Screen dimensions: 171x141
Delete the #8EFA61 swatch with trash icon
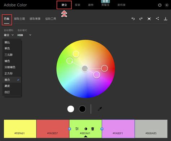[x=93, y=129]
